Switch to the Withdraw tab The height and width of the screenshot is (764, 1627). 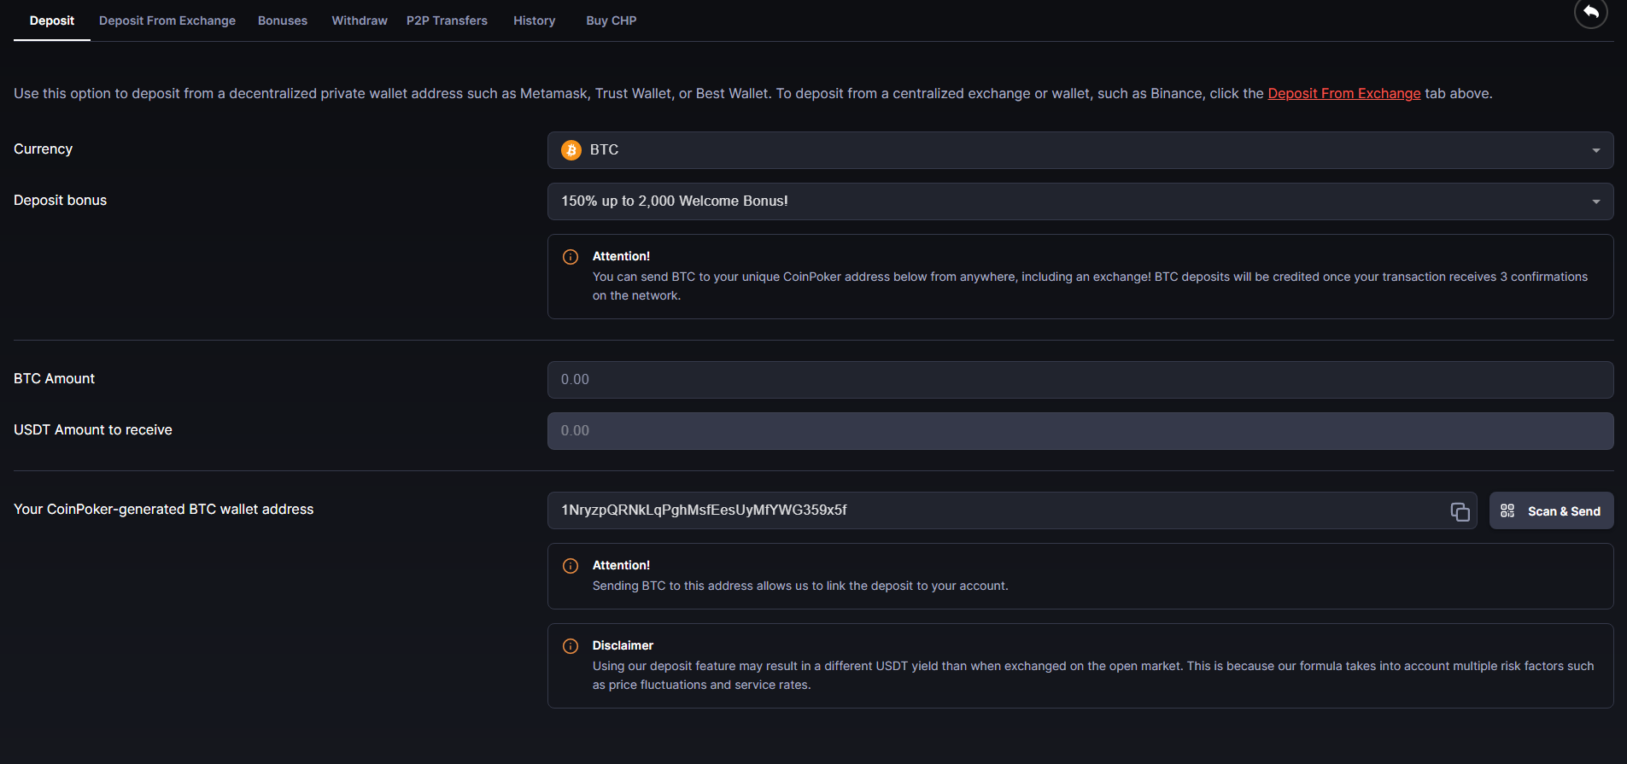pyautogui.click(x=359, y=20)
